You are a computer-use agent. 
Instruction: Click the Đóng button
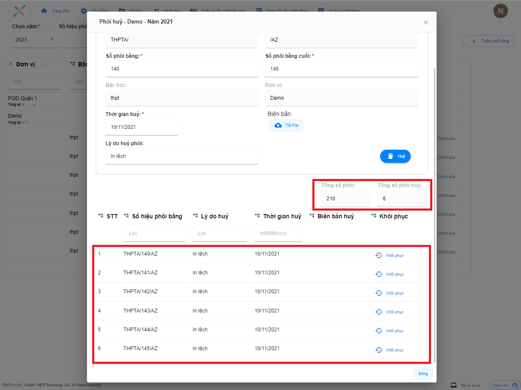pos(423,374)
